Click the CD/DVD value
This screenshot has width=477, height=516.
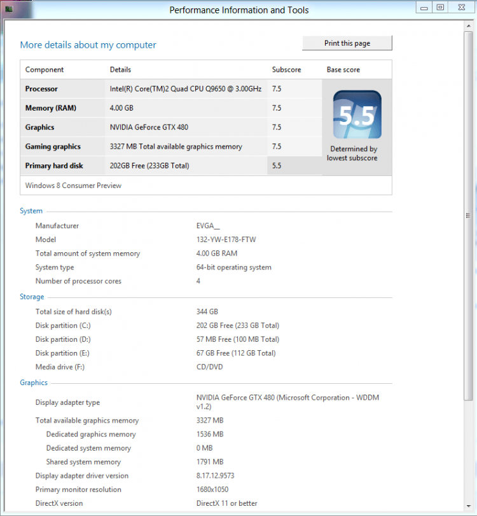click(209, 367)
